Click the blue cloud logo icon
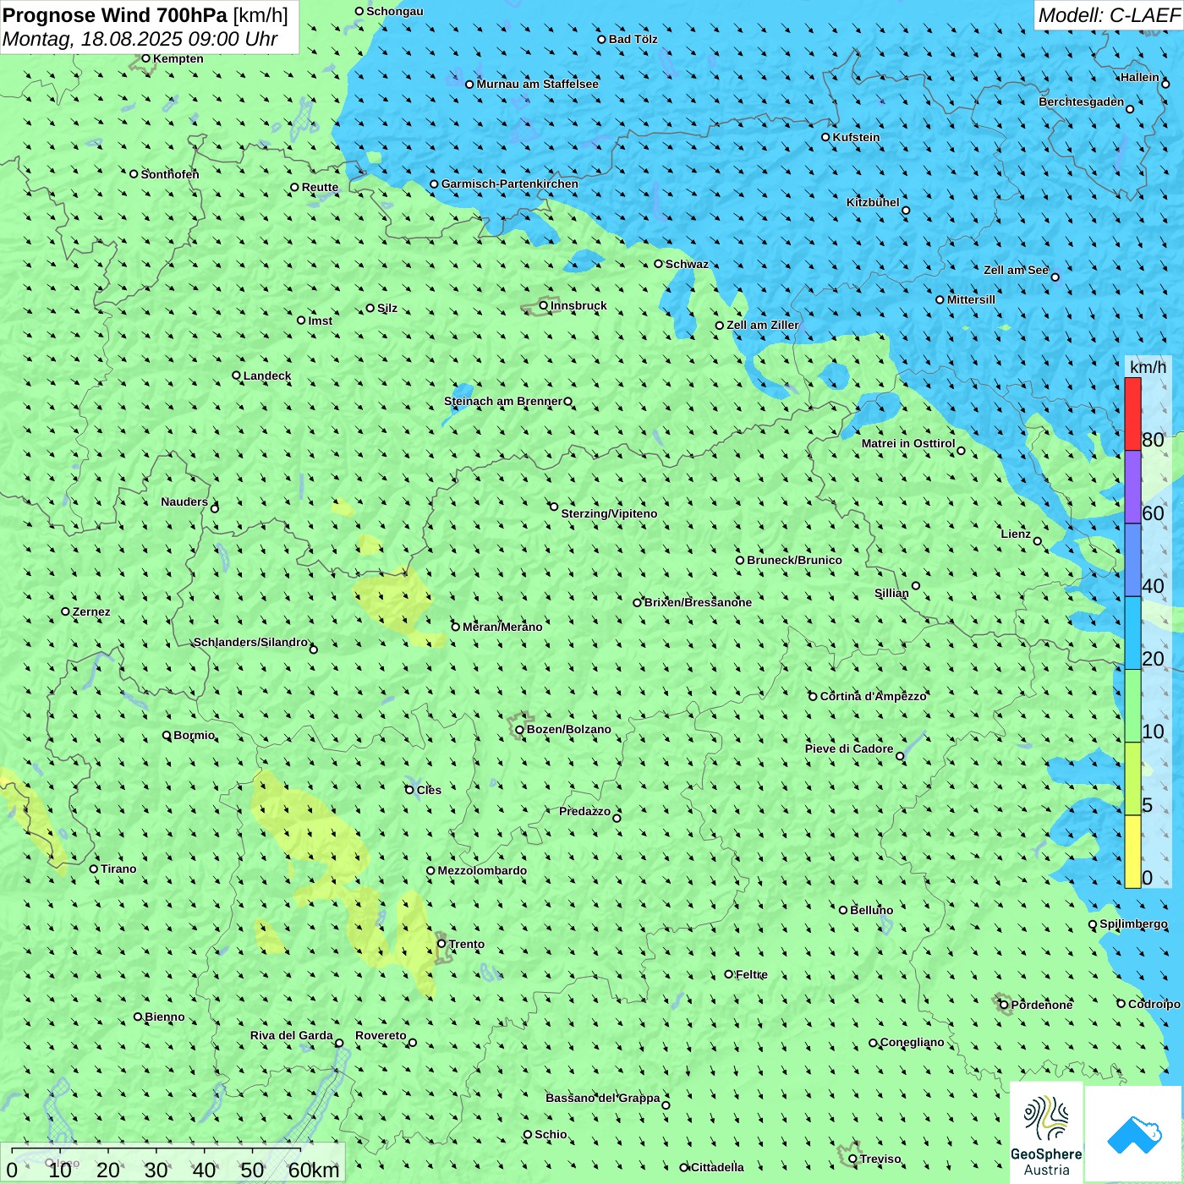Viewport: 1184px width, 1184px height. [1133, 1133]
